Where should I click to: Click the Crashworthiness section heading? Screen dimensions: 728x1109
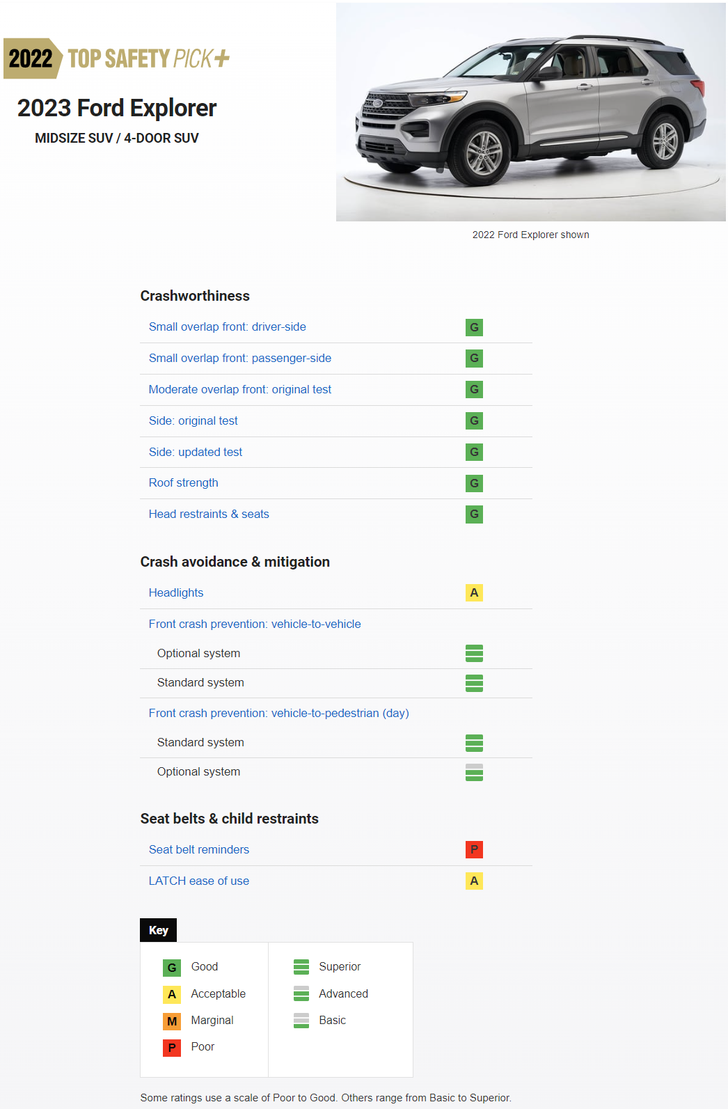(195, 296)
